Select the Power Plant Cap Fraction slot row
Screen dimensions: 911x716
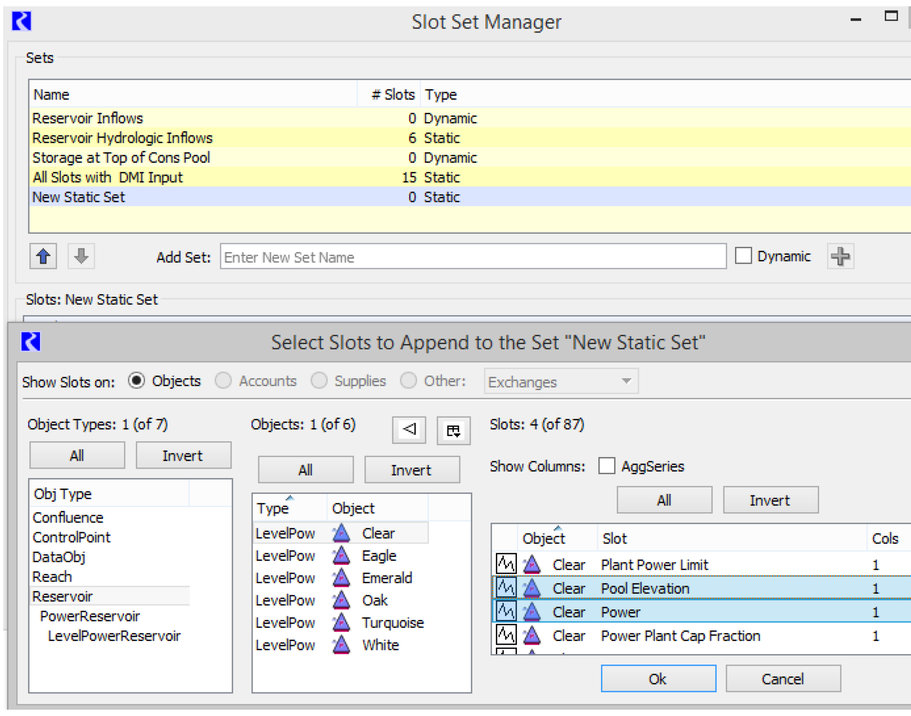click(680, 636)
